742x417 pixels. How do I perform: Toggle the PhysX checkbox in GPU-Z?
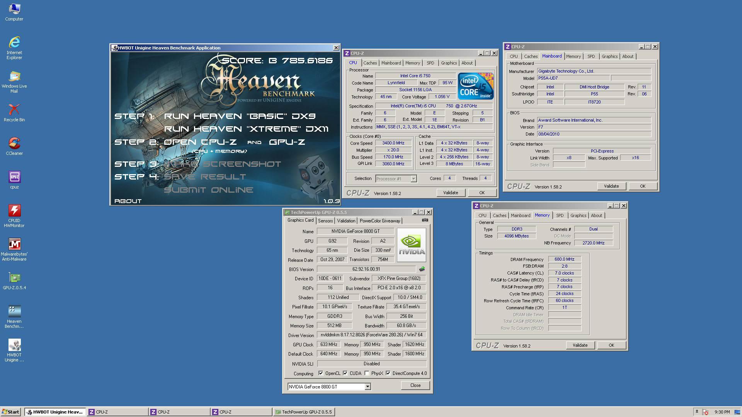point(367,373)
